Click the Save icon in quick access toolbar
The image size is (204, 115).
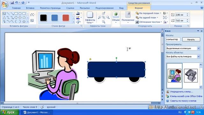(12, 3)
